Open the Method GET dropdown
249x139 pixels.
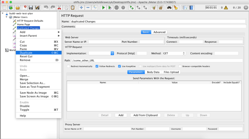[x=174, y=53]
